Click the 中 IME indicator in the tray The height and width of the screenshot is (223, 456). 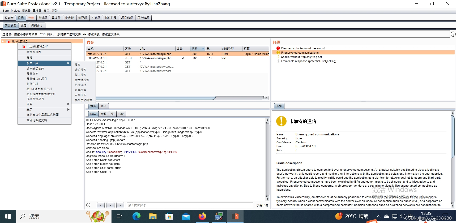[x=410, y=216]
